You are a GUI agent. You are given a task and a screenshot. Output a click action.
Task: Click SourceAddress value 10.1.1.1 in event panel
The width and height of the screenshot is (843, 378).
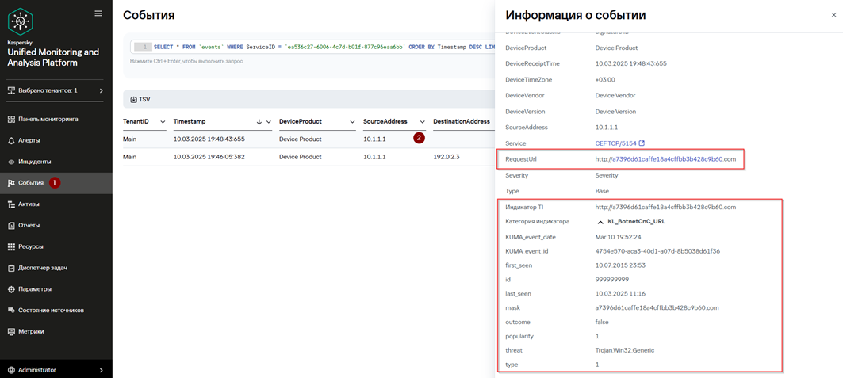coord(607,128)
